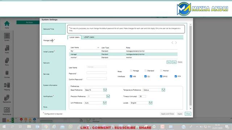Image resolution: width=232 pixels, height=130 pixels.
Task: Switch to the LDAP Users tab
Action: coord(89,37)
